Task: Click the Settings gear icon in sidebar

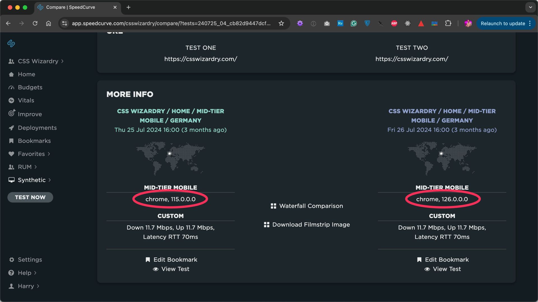Action: coord(11,260)
